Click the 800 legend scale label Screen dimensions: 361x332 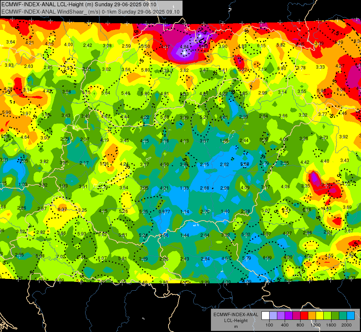300,325
